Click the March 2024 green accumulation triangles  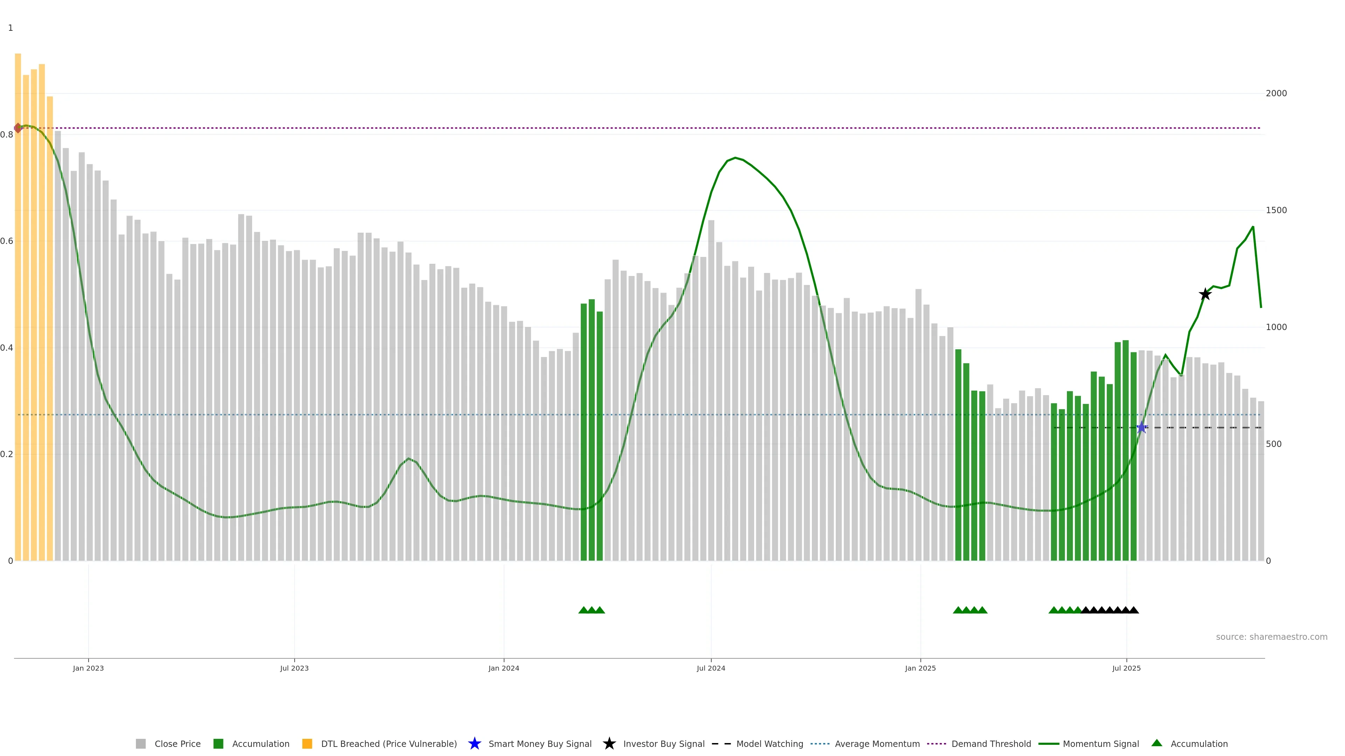tap(592, 610)
